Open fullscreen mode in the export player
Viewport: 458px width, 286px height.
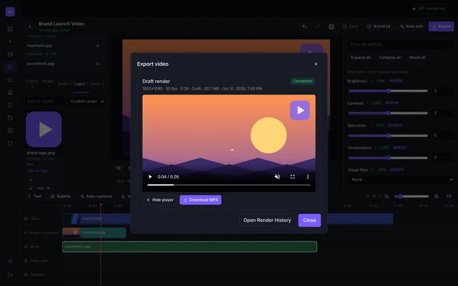tap(293, 177)
